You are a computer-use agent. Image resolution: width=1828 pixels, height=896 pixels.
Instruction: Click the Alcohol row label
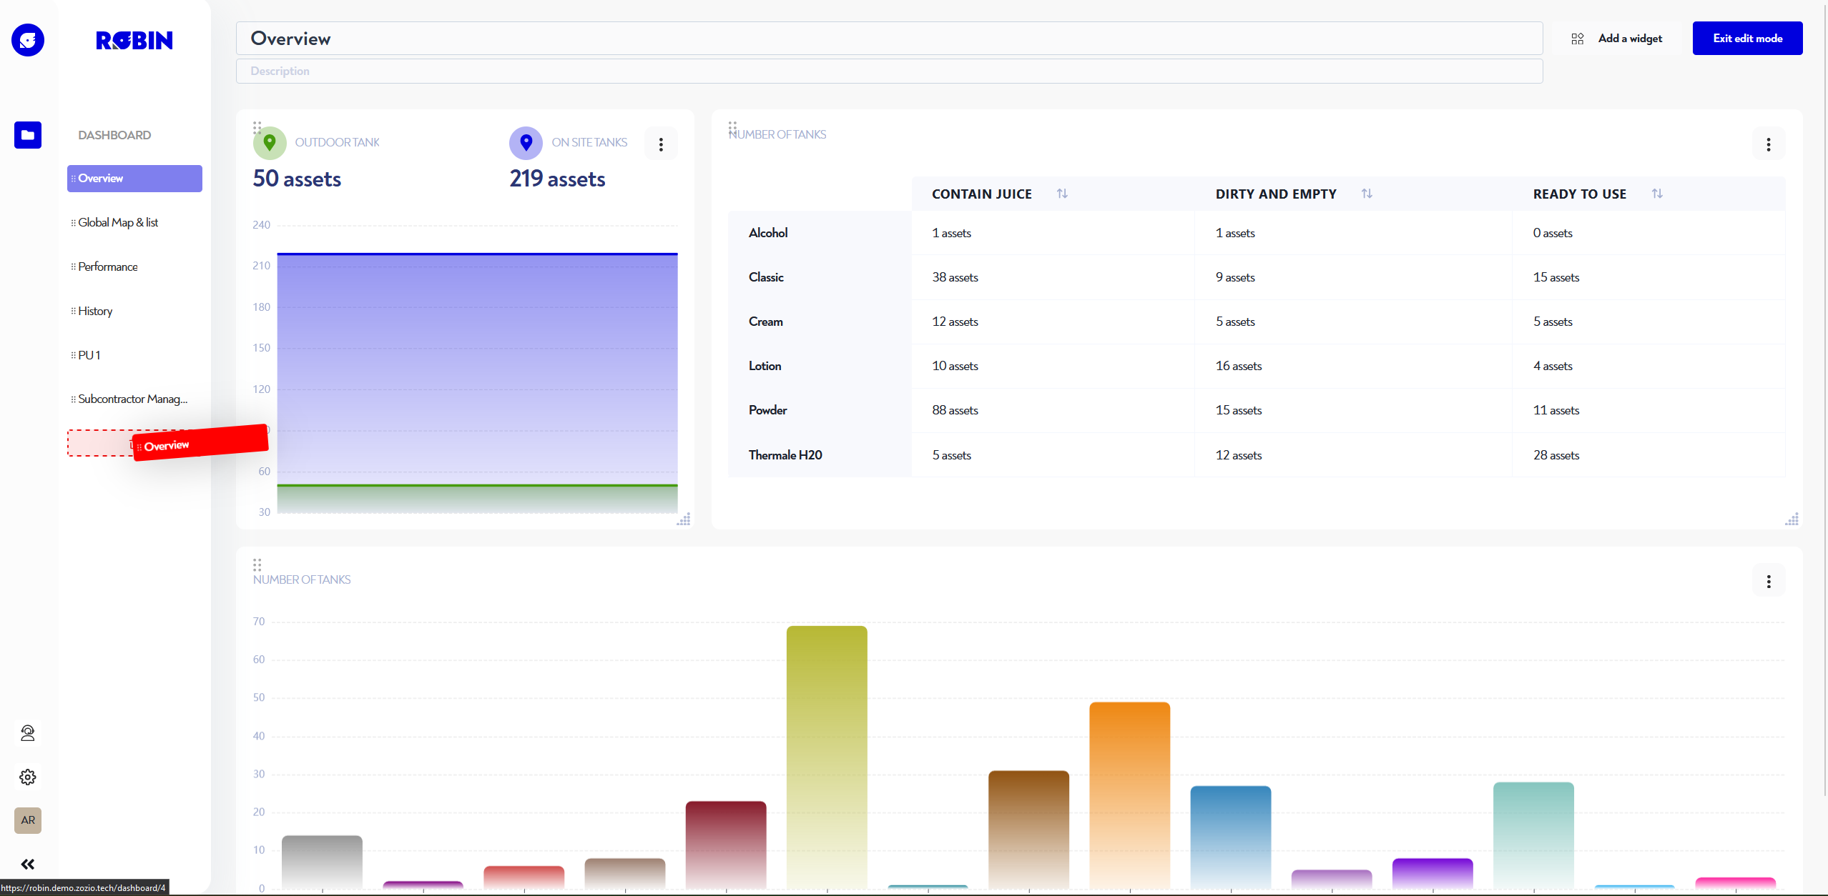tap(768, 233)
